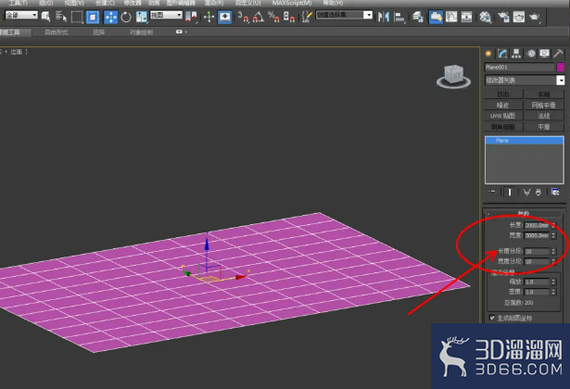Collapse the 参数 parameters rollout
This screenshot has width=570, height=389.
coord(524,213)
